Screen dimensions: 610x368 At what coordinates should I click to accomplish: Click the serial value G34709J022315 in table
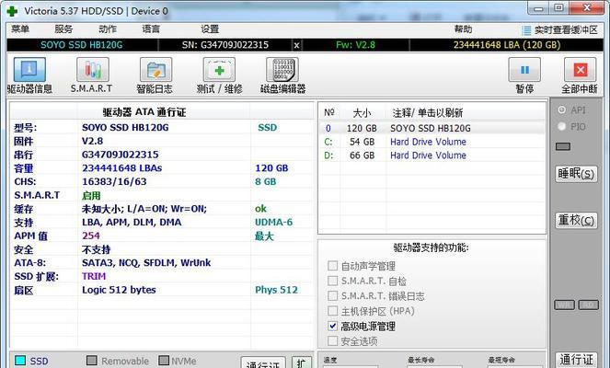[121, 155]
